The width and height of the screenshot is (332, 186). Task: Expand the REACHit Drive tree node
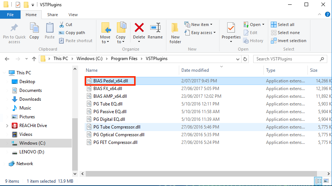coord(7,126)
